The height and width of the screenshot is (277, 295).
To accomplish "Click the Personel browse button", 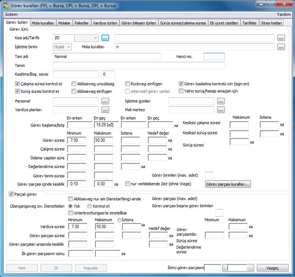I will coord(105,101).
